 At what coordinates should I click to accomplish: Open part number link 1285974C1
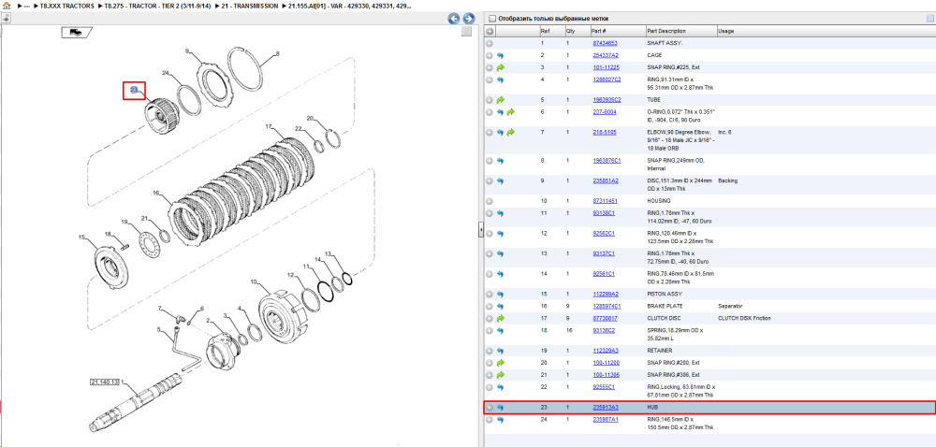(x=607, y=306)
